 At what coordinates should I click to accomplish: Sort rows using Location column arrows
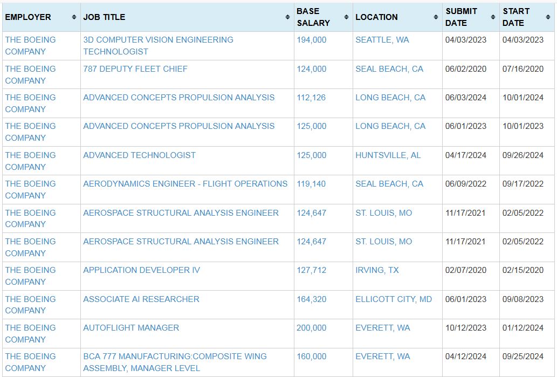click(x=436, y=17)
